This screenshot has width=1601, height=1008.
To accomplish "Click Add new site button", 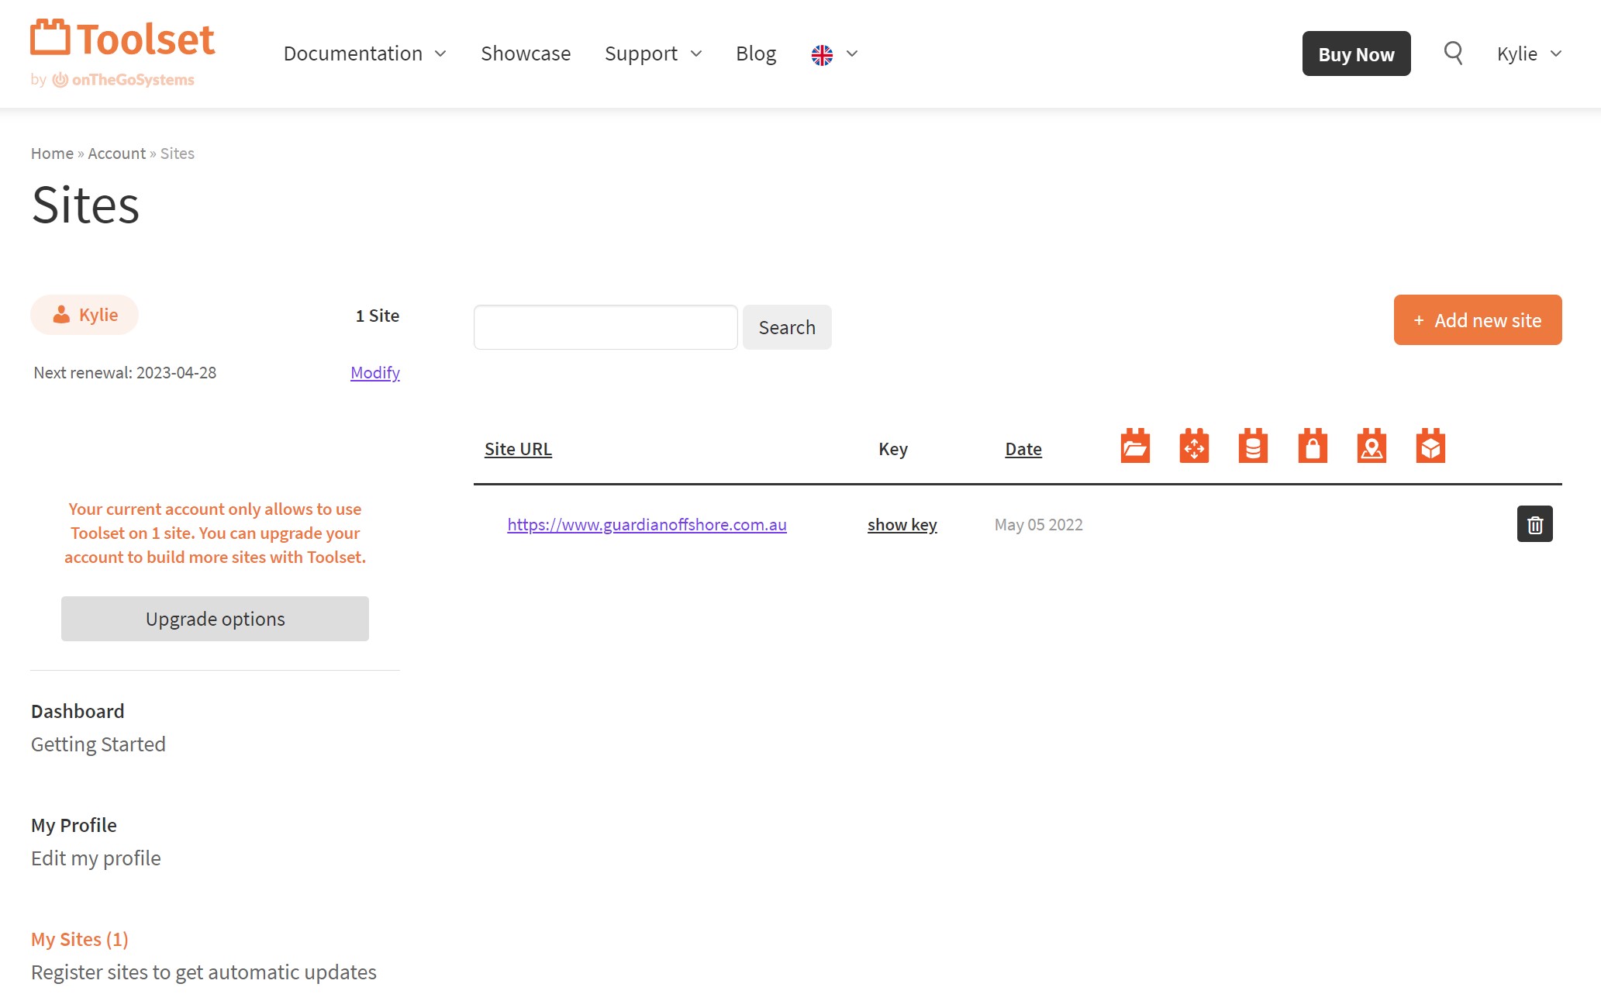I will click(1478, 319).
